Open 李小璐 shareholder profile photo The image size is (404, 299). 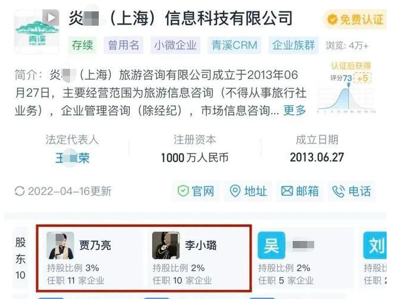click(x=166, y=245)
